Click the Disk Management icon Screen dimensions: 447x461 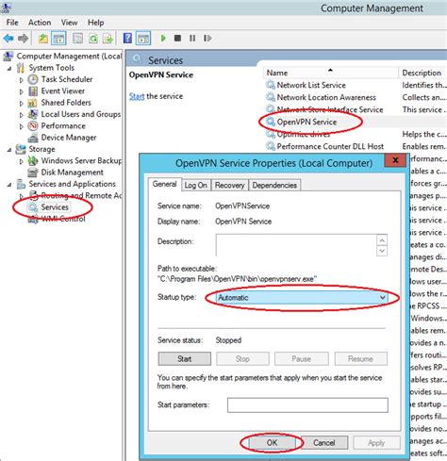pos(33,173)
